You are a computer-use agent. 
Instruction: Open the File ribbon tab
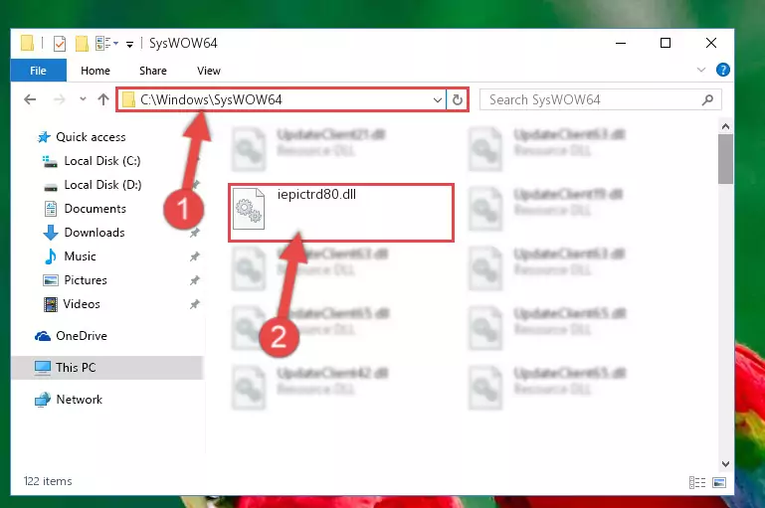pyautogui.click(x=38, y=71)
